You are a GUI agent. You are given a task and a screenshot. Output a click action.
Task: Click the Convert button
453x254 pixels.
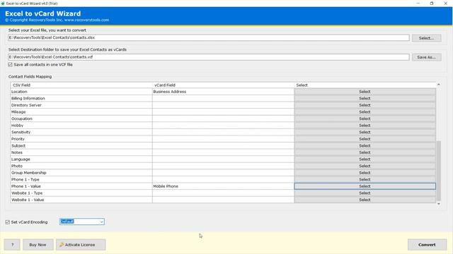pos(427,245)
